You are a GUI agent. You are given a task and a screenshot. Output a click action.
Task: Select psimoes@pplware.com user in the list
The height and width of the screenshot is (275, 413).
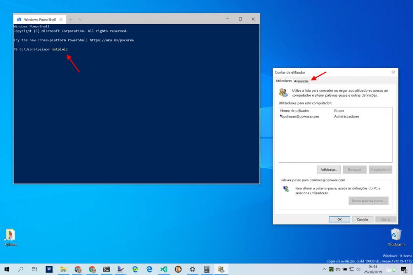coord(300,116)
